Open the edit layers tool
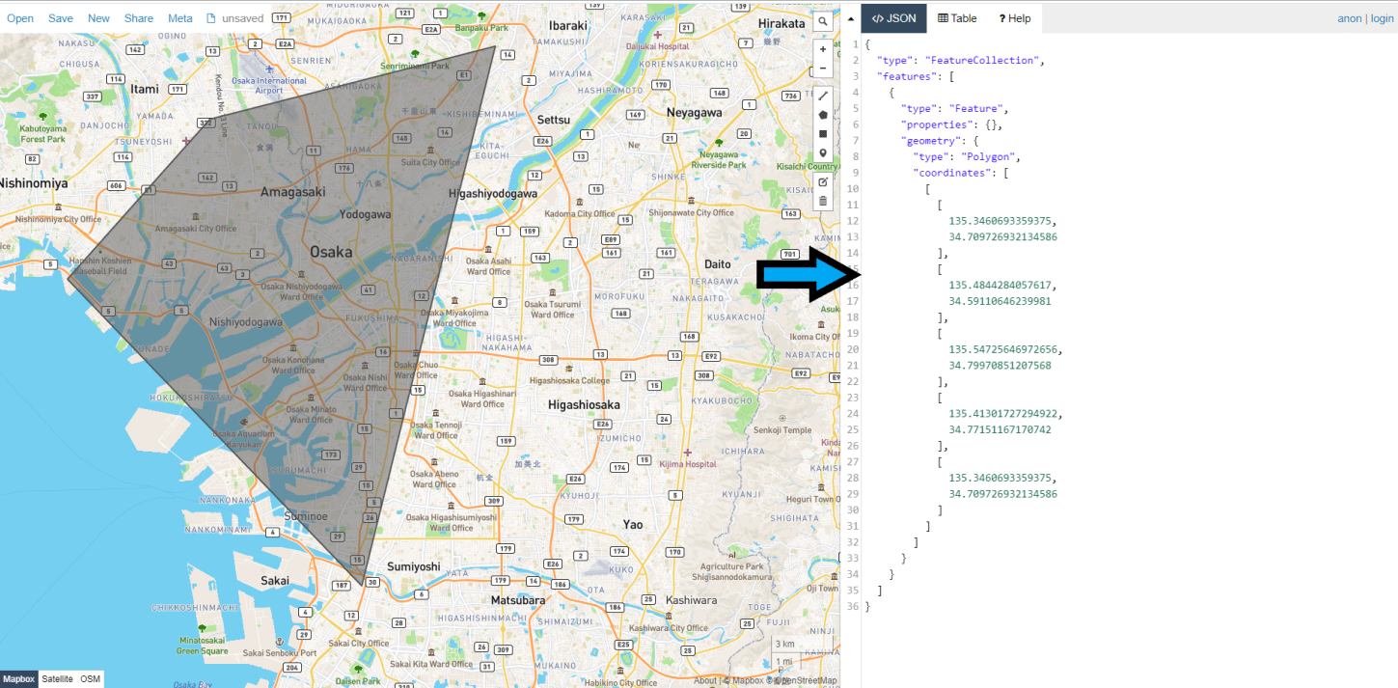 [x=823, y=181]
